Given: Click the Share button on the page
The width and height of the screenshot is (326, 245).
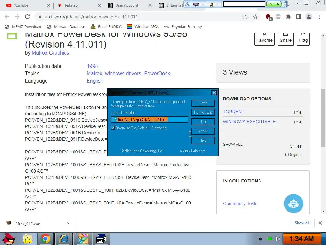Looking at the screenshot, I should (x=286, y=38).
